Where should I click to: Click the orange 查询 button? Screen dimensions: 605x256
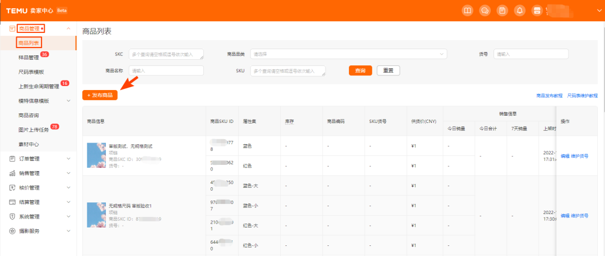click(x=360, y=70)
